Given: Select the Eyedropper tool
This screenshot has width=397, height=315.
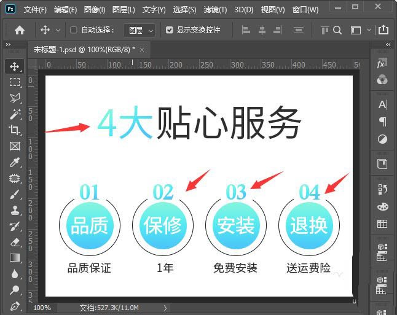Looking at the screenshot, I should point(15,162).
